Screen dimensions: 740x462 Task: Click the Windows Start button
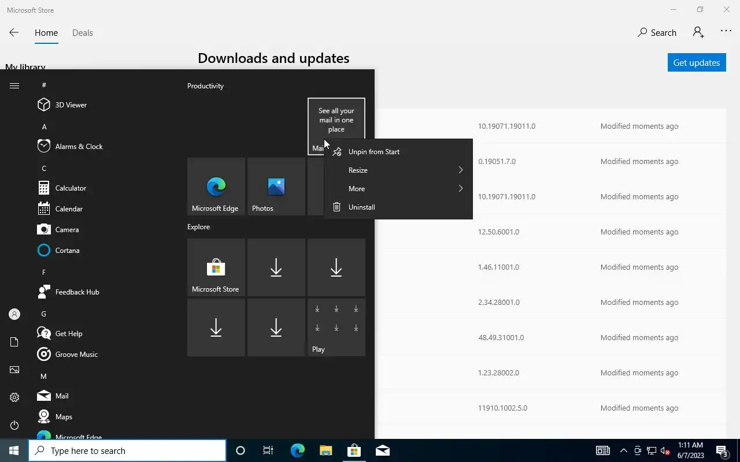pos(14,450)
